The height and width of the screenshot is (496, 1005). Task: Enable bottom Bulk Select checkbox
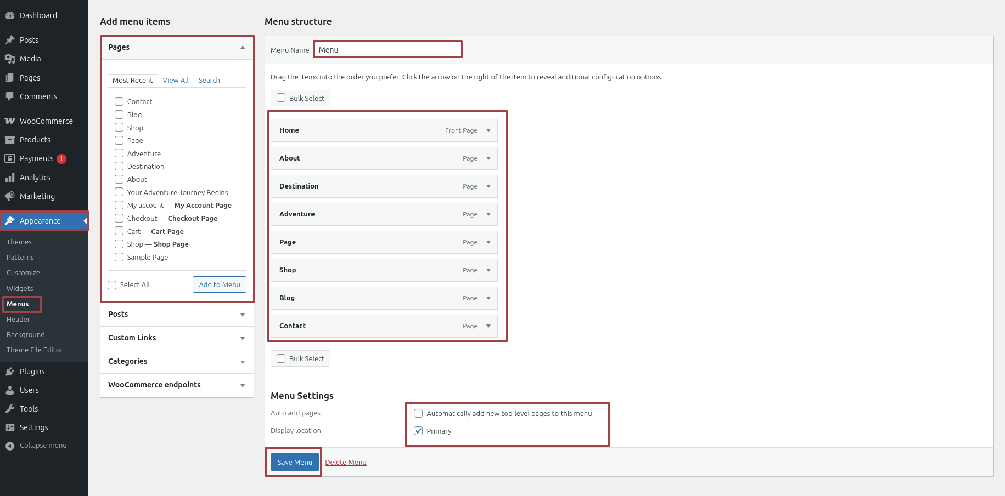281,358
